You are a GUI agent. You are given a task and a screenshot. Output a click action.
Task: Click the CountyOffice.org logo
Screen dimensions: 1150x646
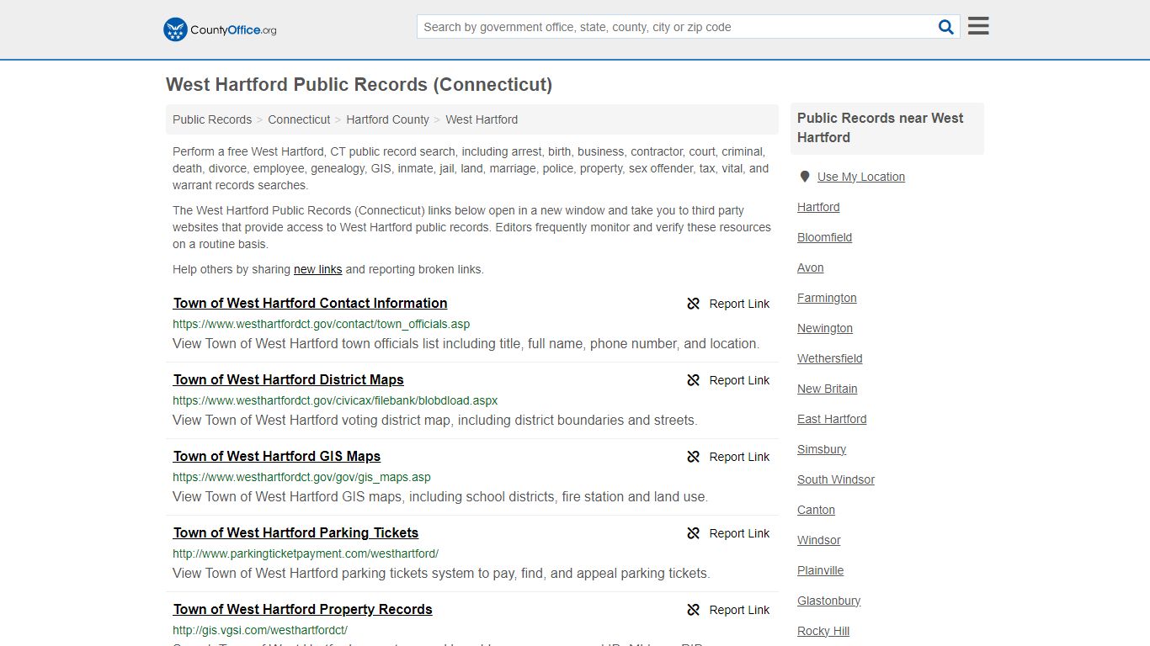pyautogui.click(x=220, y=29)
